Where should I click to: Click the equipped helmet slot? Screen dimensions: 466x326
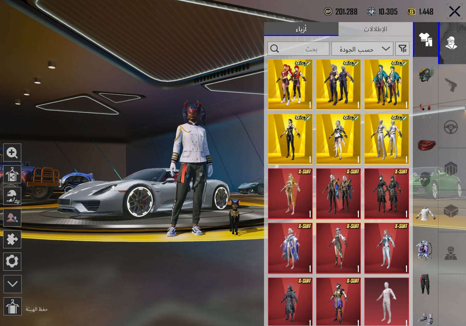426,74
